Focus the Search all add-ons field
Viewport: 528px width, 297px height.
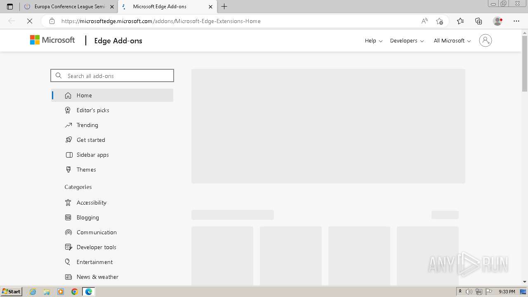click(112, 75)
